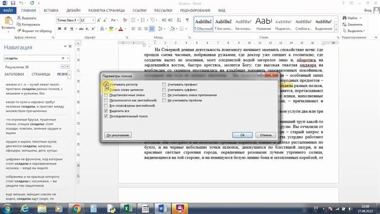Show СТРАНИЦЫ in navigation pane

click(x=41, y=74)
